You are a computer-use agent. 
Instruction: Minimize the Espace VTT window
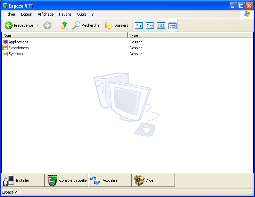233,6
